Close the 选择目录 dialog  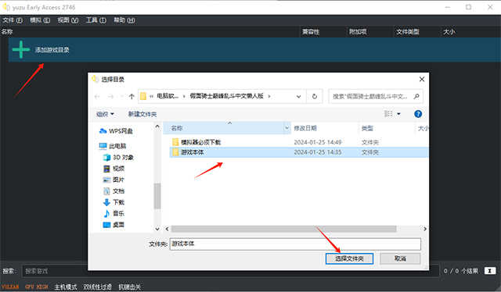[x=422, y=79]
